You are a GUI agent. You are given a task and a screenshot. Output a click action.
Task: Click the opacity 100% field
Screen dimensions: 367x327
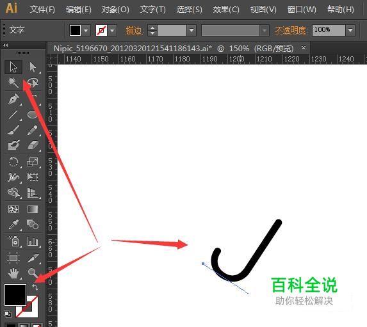329,30
